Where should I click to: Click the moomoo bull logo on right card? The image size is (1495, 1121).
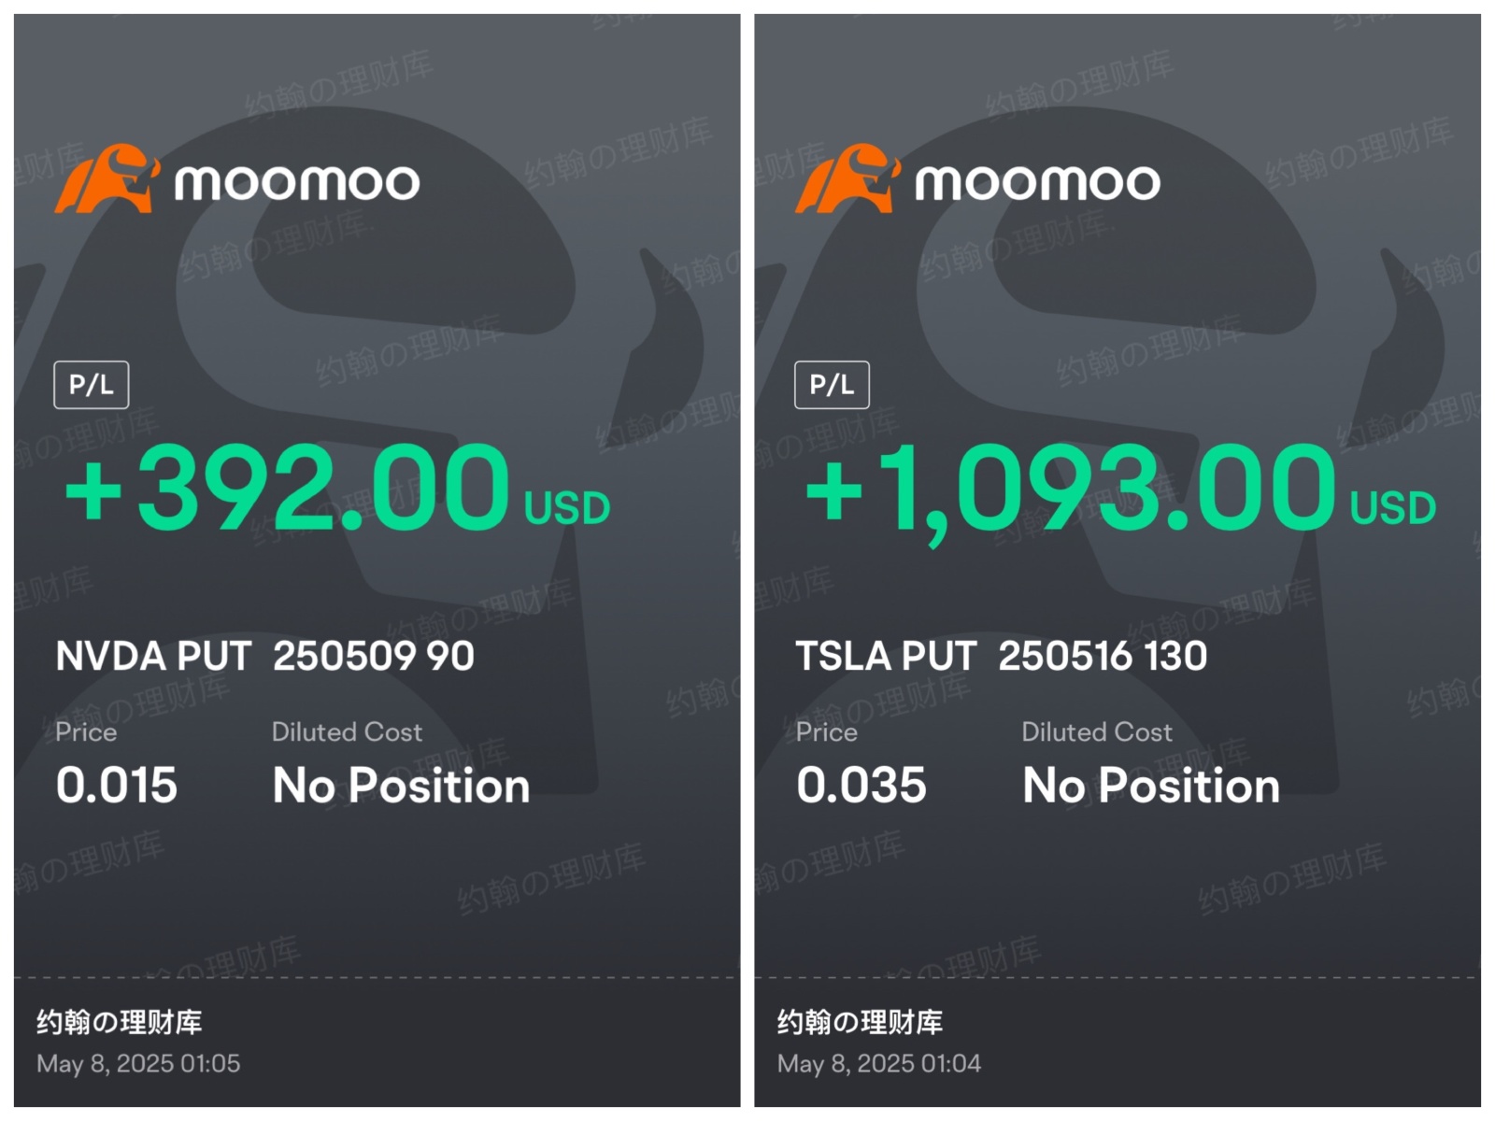coord(847,178)
